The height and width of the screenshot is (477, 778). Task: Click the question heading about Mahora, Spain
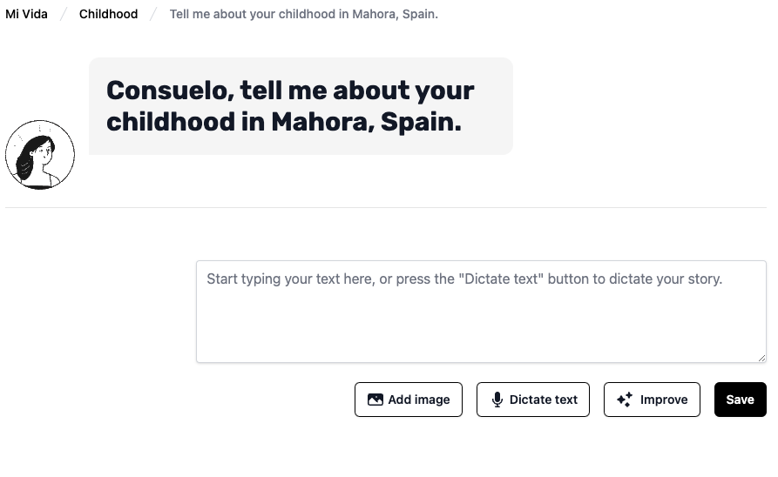pos(290,106)
